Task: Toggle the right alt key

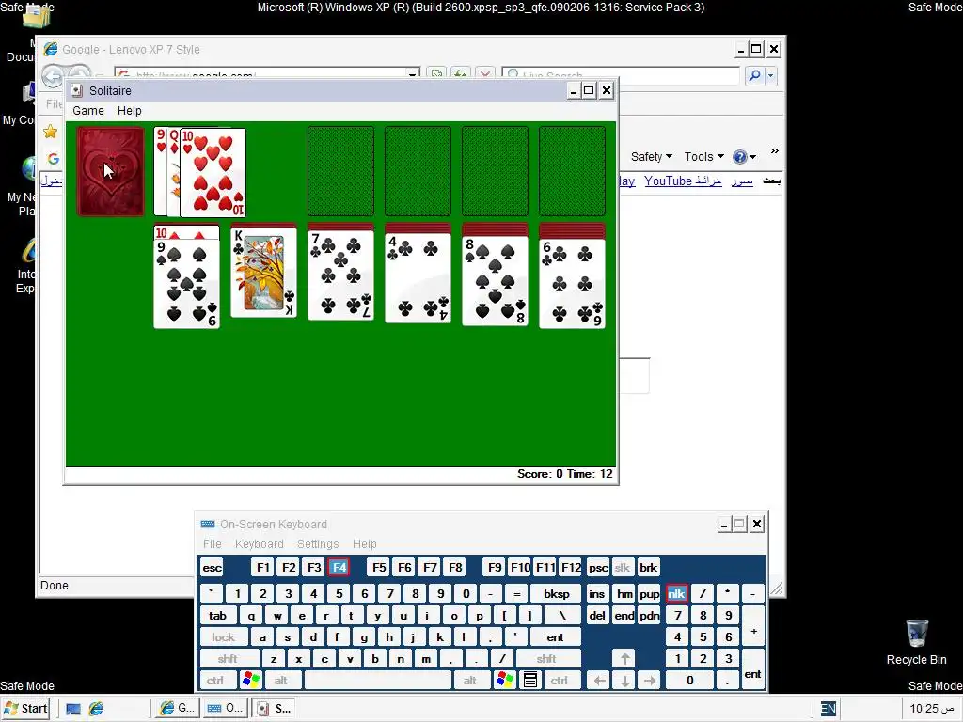Action: [x=470, y=681]
